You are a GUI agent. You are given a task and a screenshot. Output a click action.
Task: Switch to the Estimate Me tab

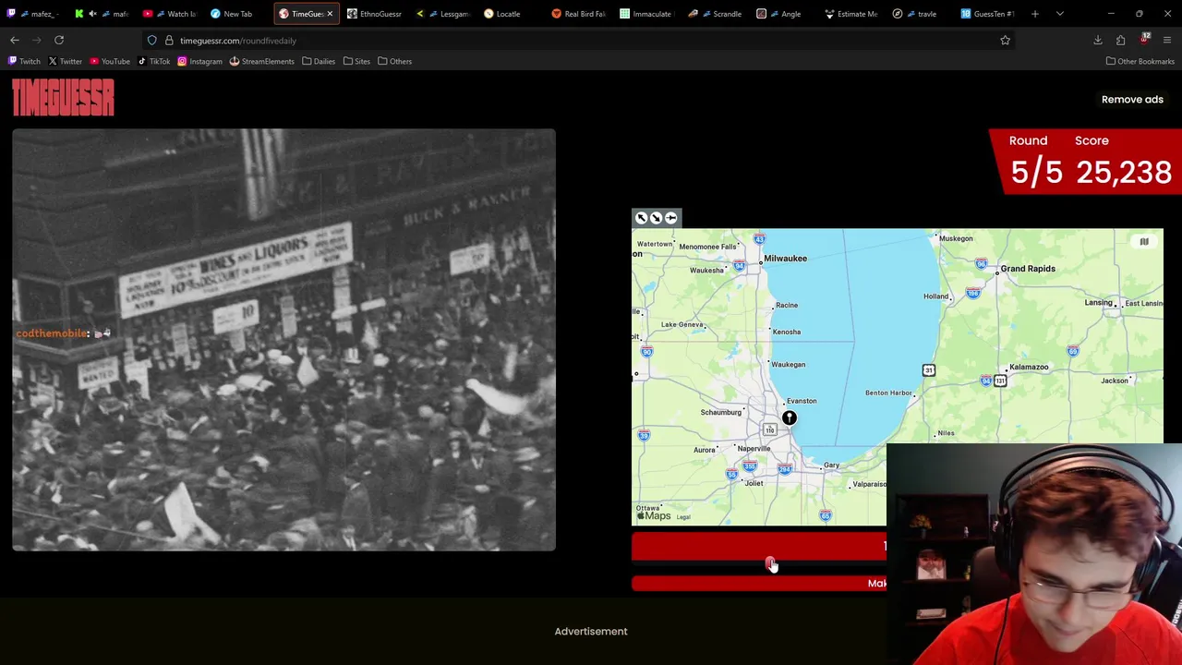point(851,14)
